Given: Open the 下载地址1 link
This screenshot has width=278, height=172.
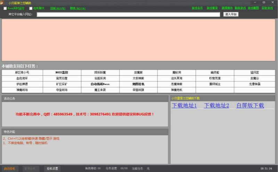Looking at the screenshot, I should pyautogui.click(x=184, y=105).
